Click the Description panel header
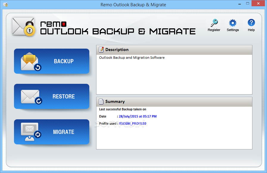 tap(174, 50)
